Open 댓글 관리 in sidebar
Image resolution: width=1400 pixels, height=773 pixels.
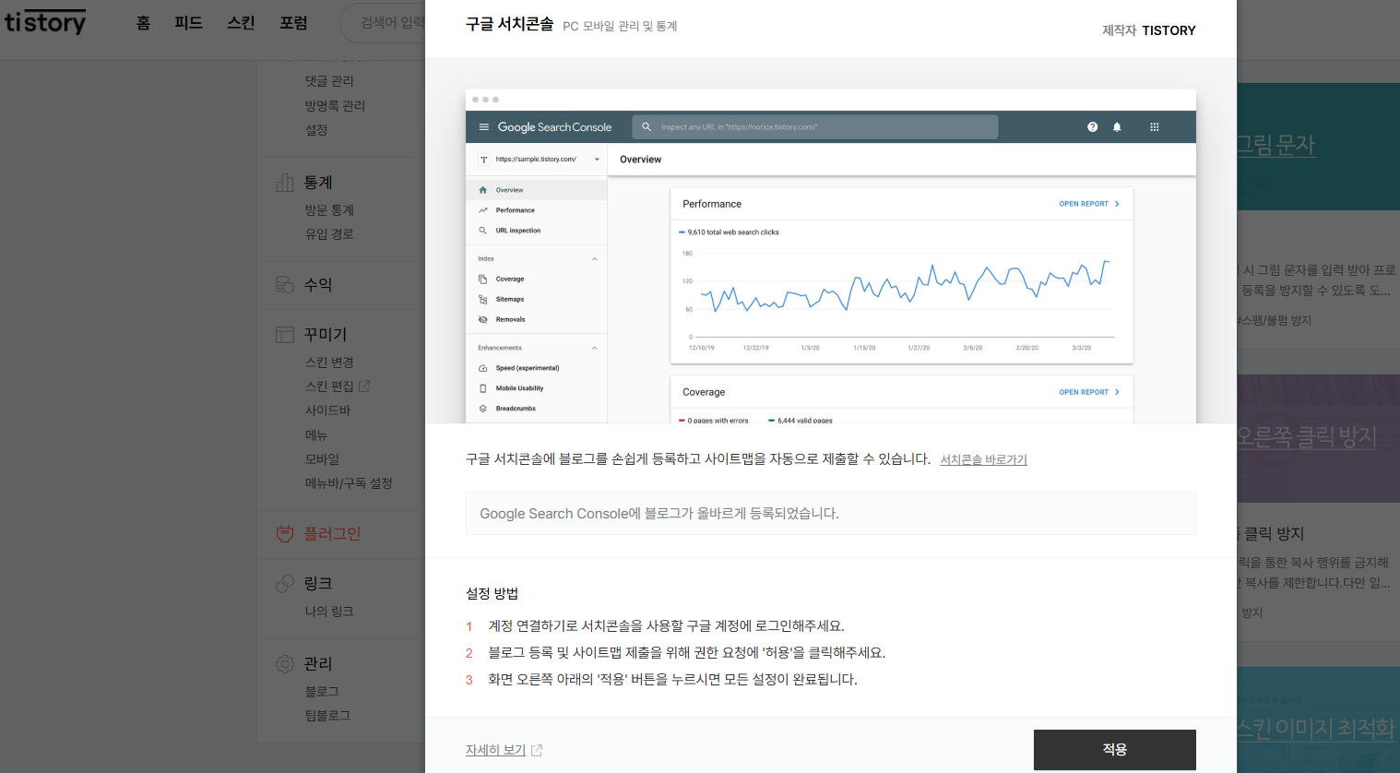(x=329, y=81)
